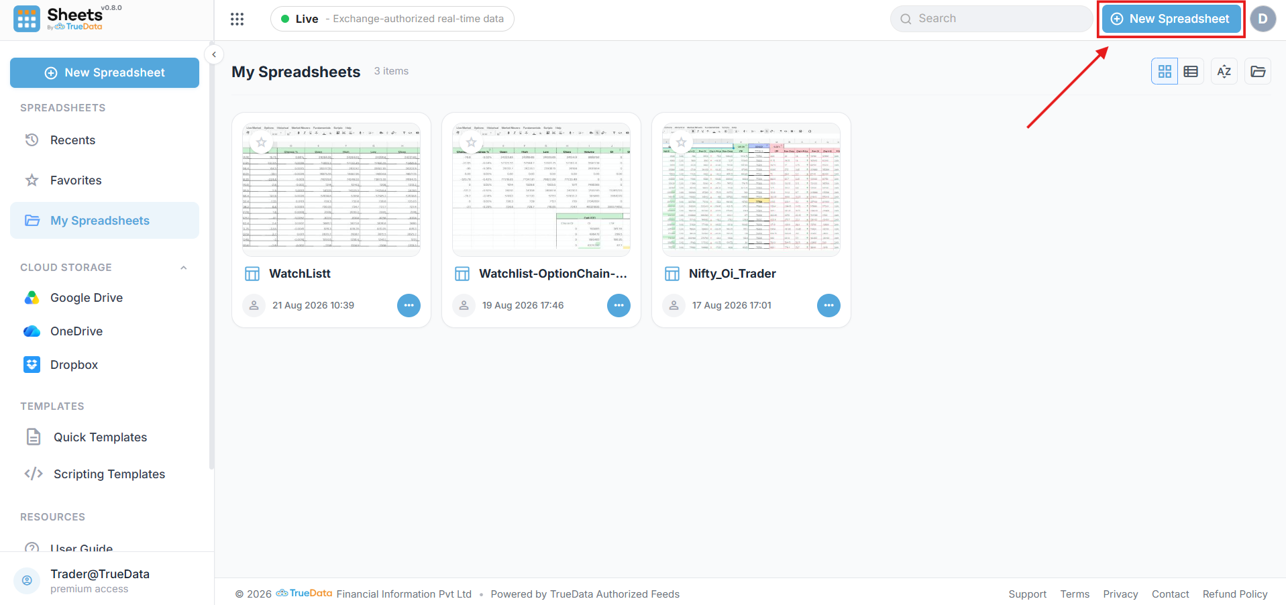
Task: Switch to grid view layout
Action: [x=1165, y=71]
